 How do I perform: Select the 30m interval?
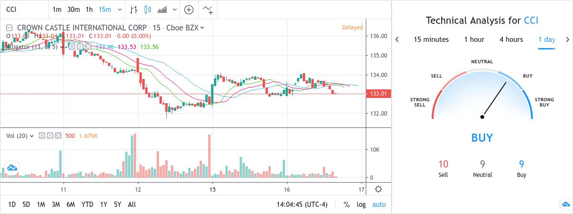tap(74, 10)
